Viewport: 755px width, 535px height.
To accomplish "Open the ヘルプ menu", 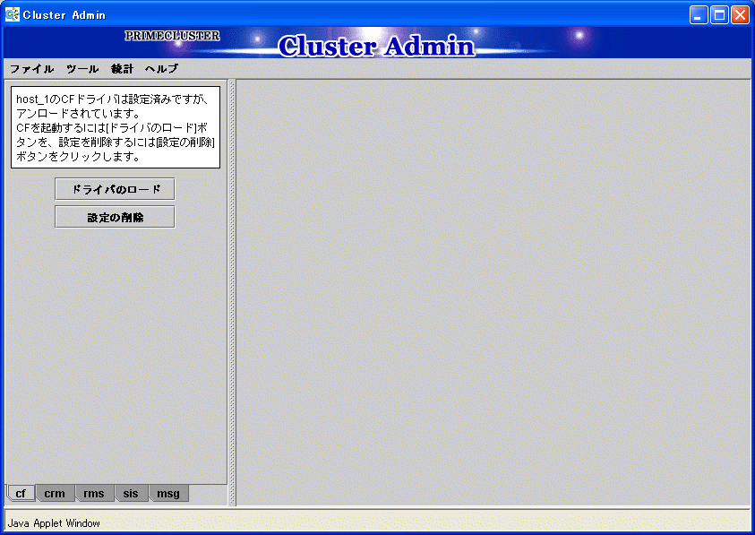I will tap(161, 69).
